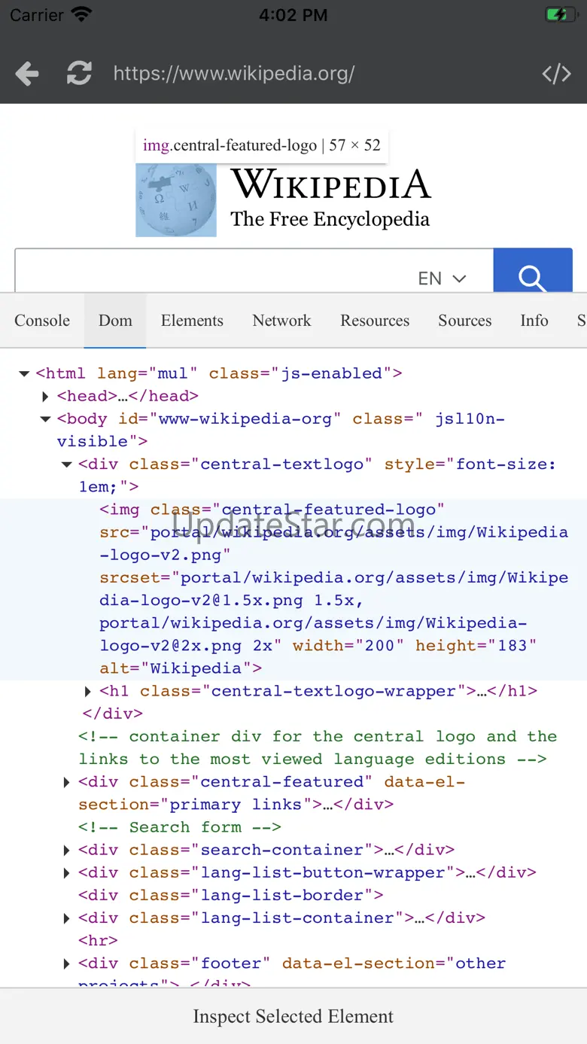Switch to the Console tab
This screenshot has width=587, height=1044.
coord(42,321)
